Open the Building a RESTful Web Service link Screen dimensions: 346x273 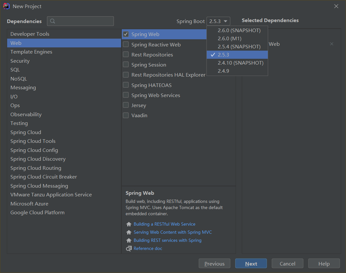(x=164, y=224)
